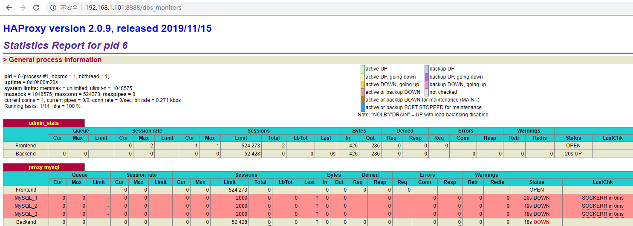
Task: Click SOCKERR in 0ms for MySQL_3
Action: pyautogui.click(x=603, y=214)
